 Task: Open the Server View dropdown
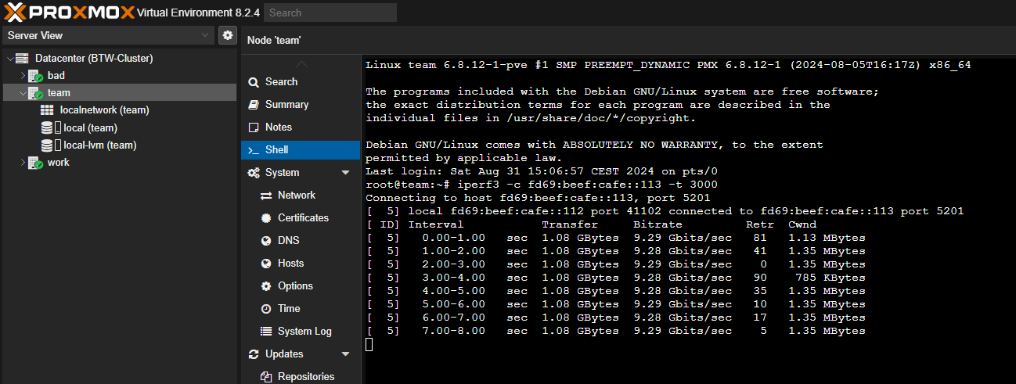pos(108,35)
